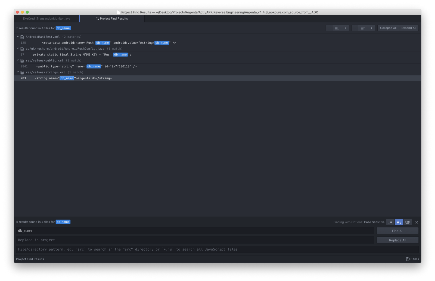Collapse the AndroidRushConfig.java results group

(18, 49)
